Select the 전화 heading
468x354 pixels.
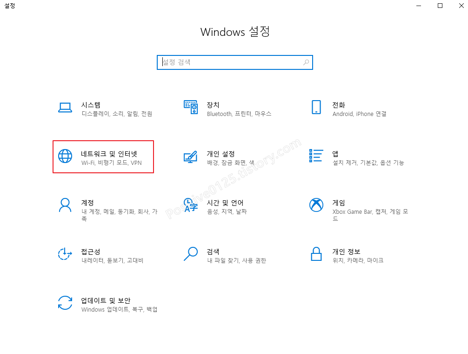[x=339, y=105]
